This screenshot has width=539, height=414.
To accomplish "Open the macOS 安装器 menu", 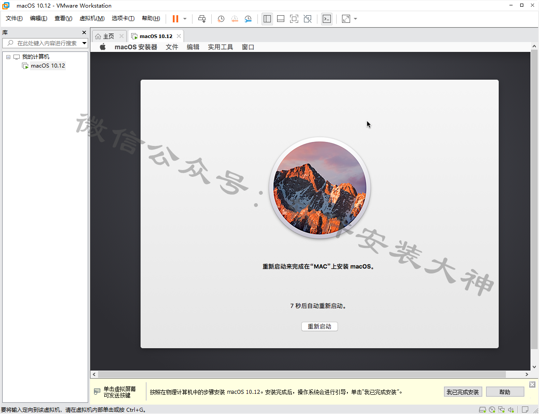I will [136, 47].
